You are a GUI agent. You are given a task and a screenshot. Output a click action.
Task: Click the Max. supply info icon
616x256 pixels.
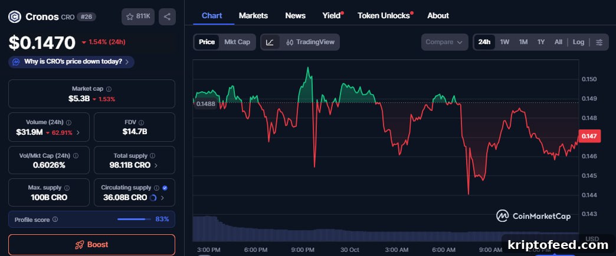tap(67, 188)
